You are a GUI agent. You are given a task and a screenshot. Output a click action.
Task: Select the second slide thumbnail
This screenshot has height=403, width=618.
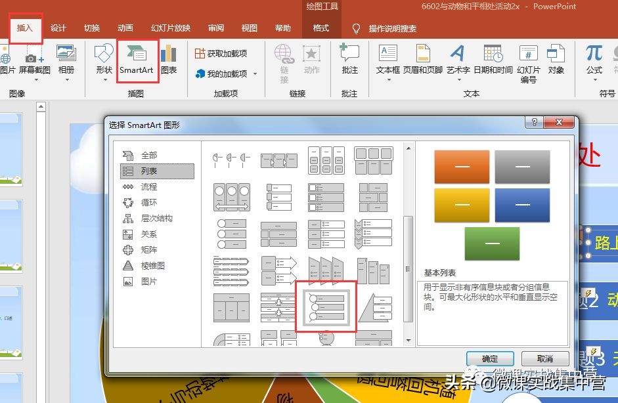[x=11, y=236]
